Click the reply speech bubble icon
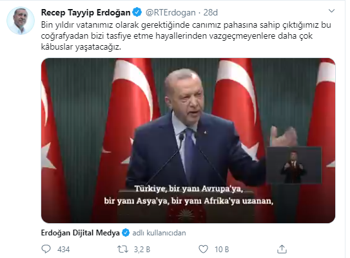 [x=46, y=249]
